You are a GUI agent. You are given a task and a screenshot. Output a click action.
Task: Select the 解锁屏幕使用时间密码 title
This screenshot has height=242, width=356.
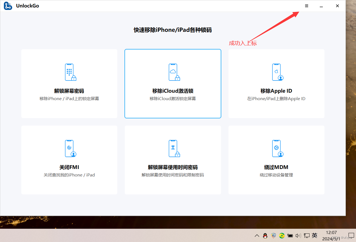pyautogui.click(x=173, y=167)
